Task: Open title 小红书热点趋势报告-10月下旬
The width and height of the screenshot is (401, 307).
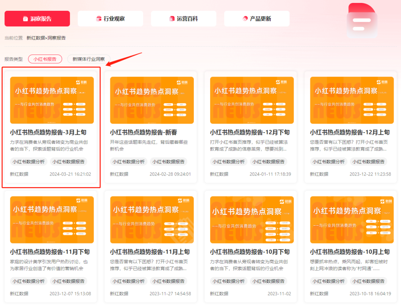Action: pyautogui.click(x=250, y=252)
